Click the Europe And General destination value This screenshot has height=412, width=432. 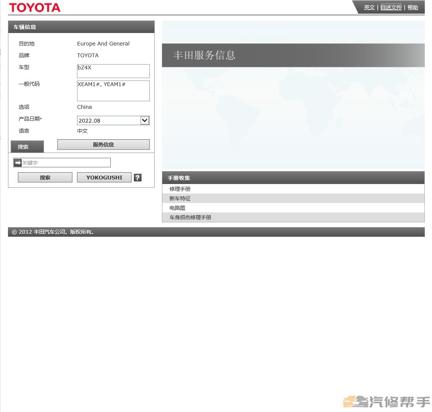click(103, 44)
